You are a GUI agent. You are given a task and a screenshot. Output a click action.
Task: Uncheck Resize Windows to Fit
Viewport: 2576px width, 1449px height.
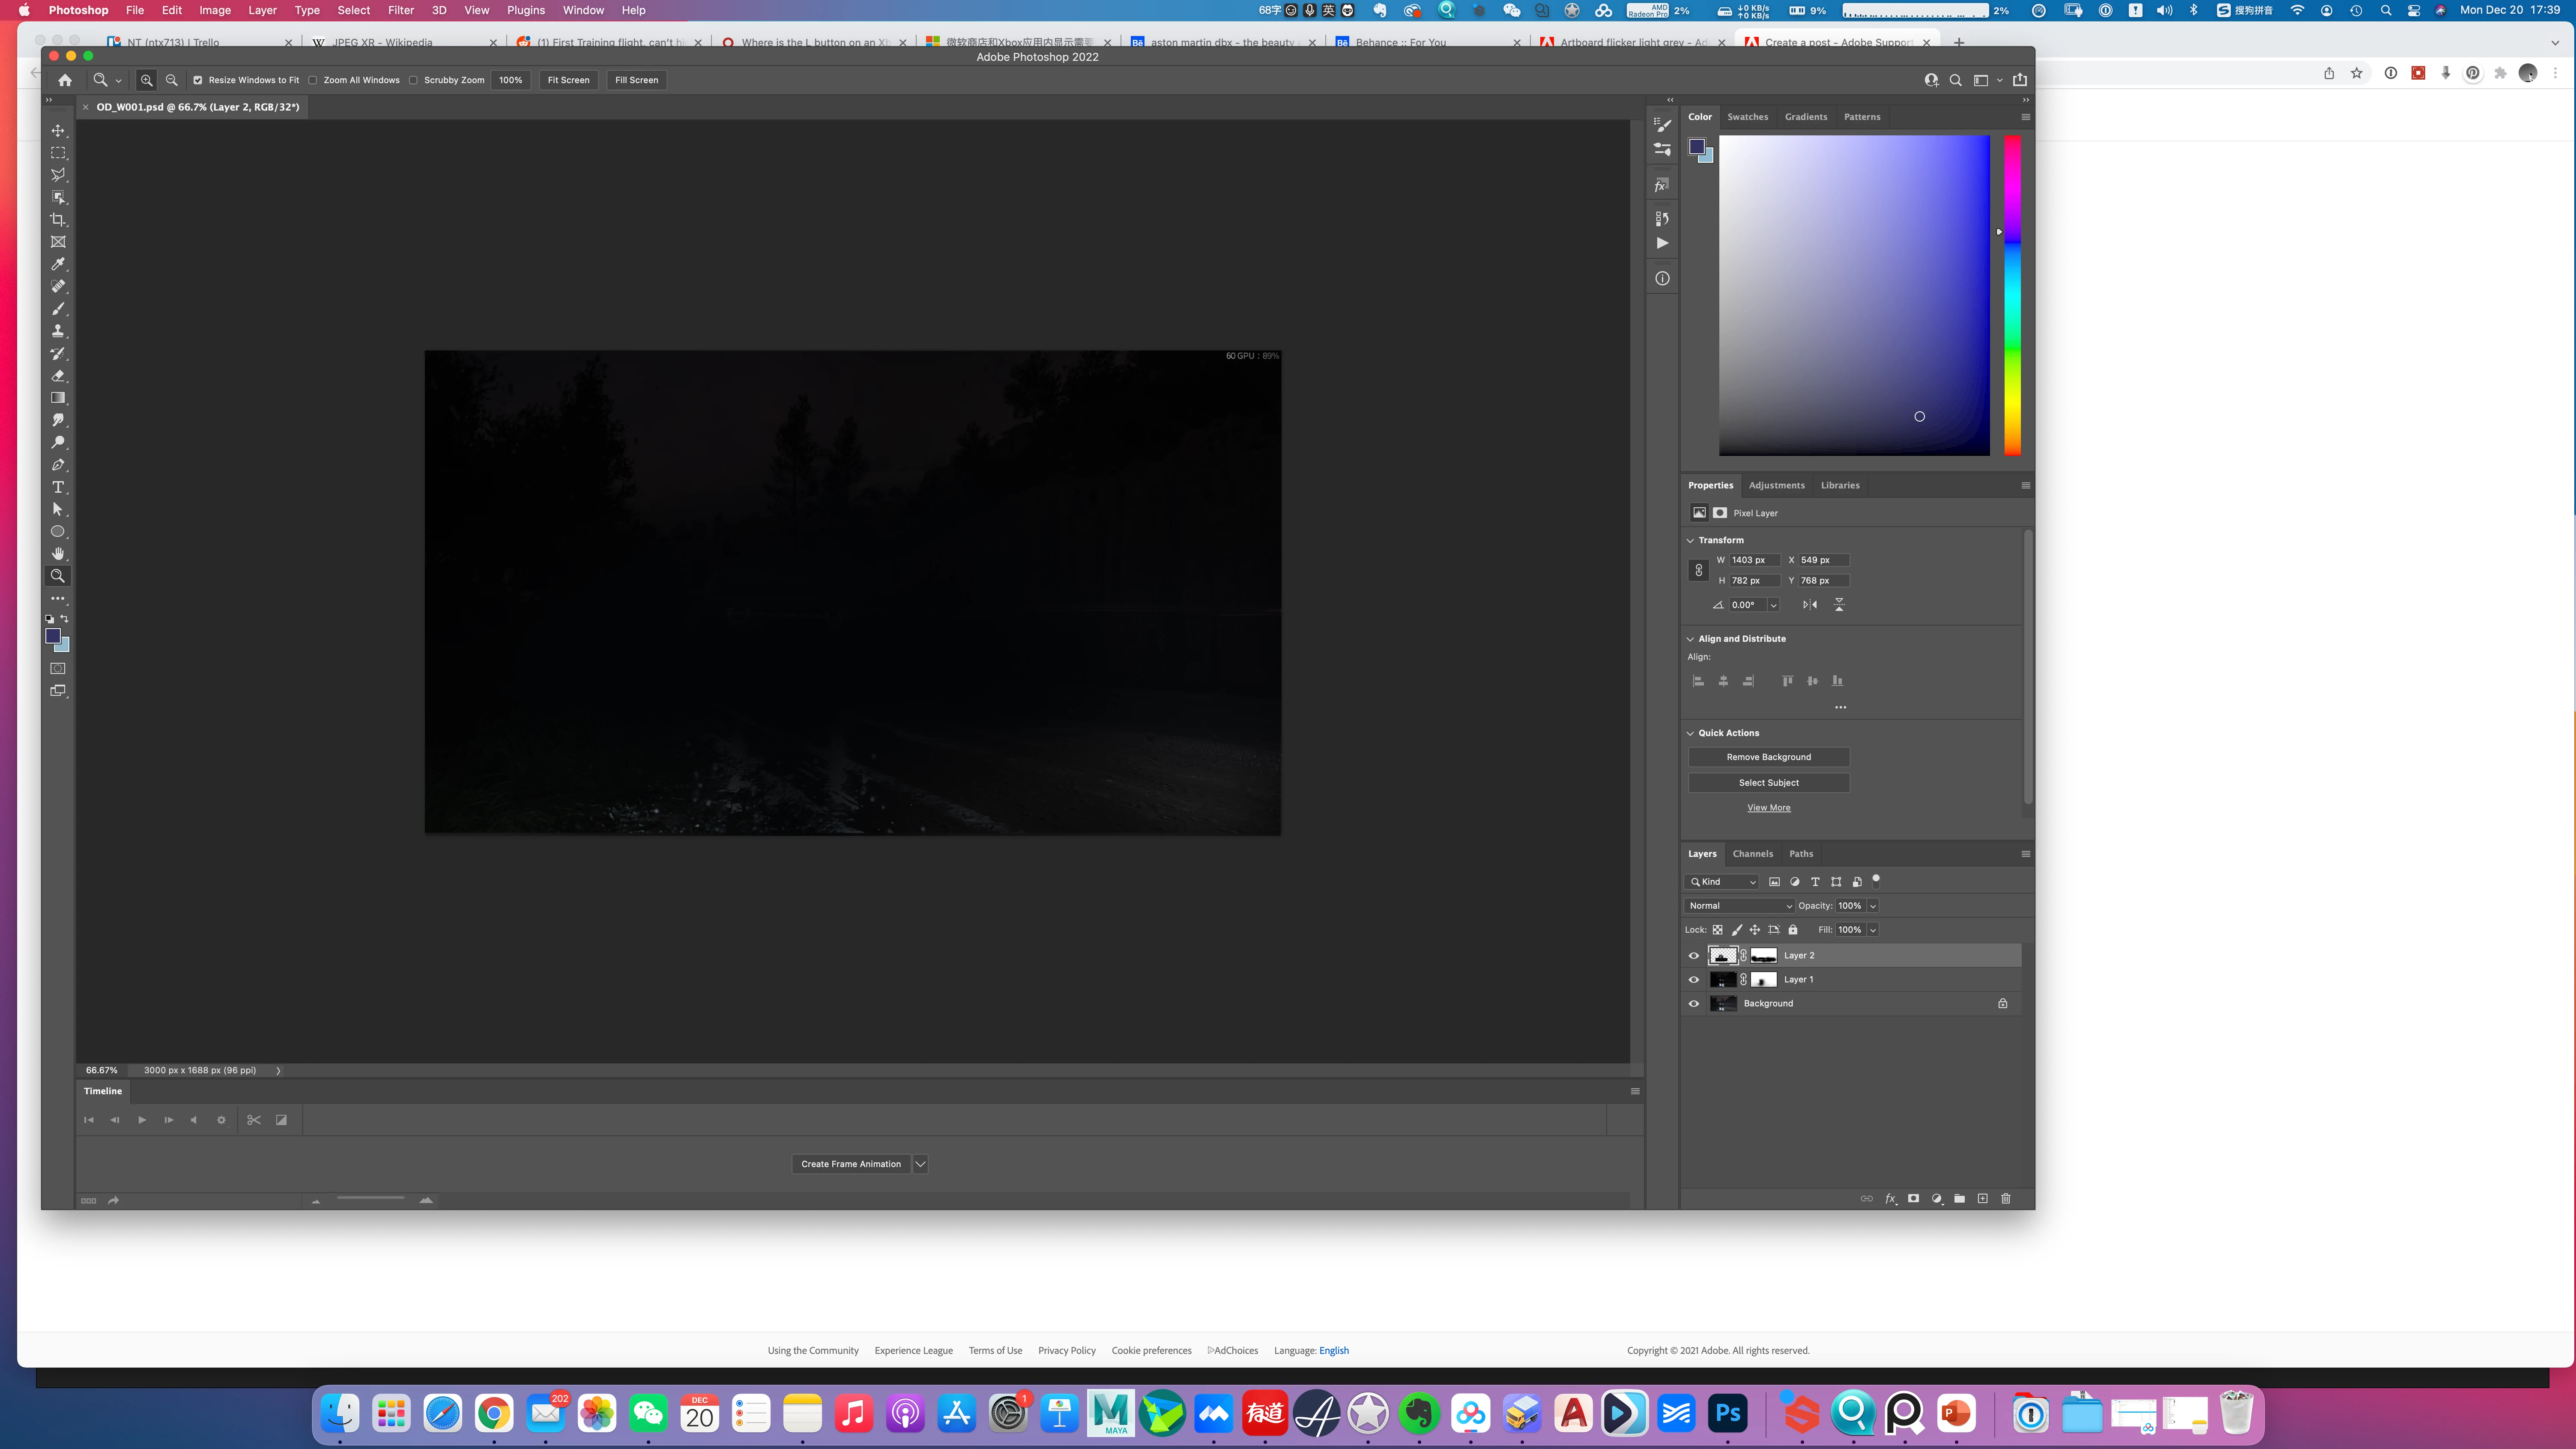coord(198,80)
